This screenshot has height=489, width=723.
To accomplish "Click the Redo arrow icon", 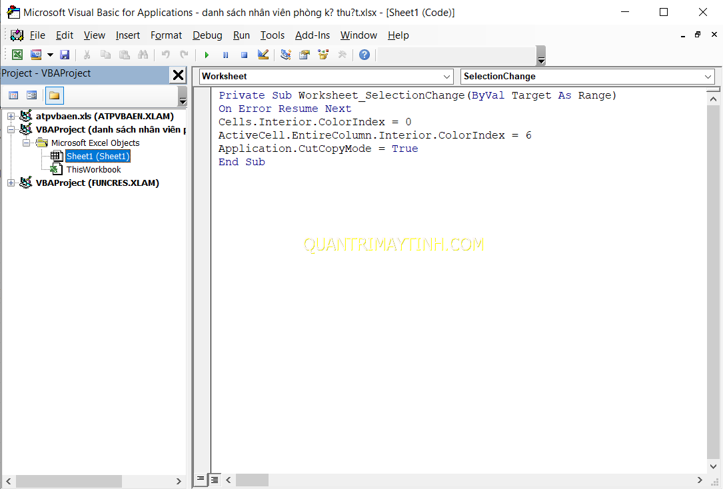I will (184, 55).
